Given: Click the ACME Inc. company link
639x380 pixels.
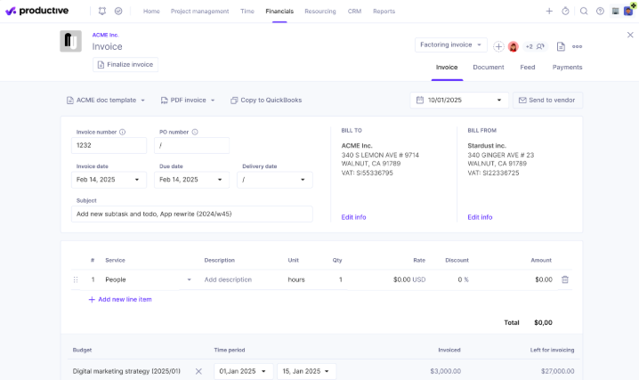Looking at the screenshot, I should tap(105, 35).
